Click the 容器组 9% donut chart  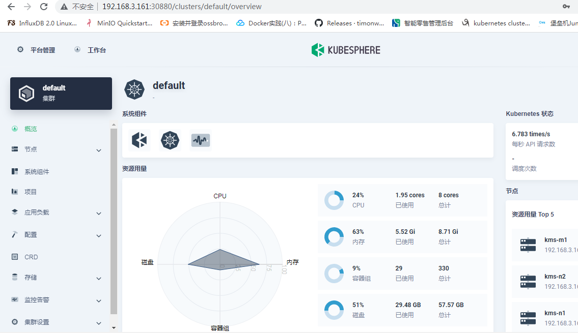[334, 274]
